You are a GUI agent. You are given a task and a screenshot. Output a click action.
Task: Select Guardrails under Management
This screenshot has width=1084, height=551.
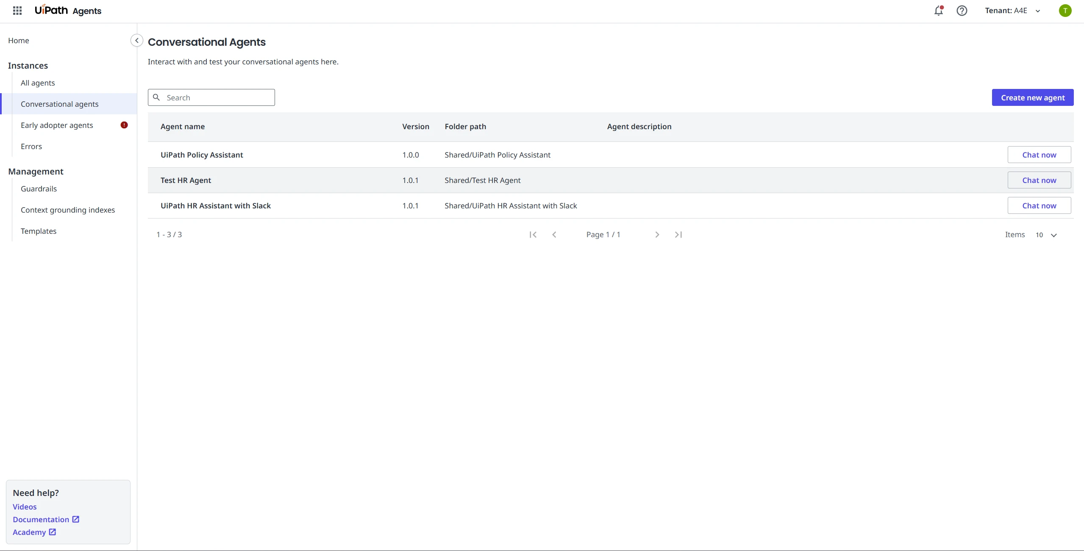(x=39, y=189)
